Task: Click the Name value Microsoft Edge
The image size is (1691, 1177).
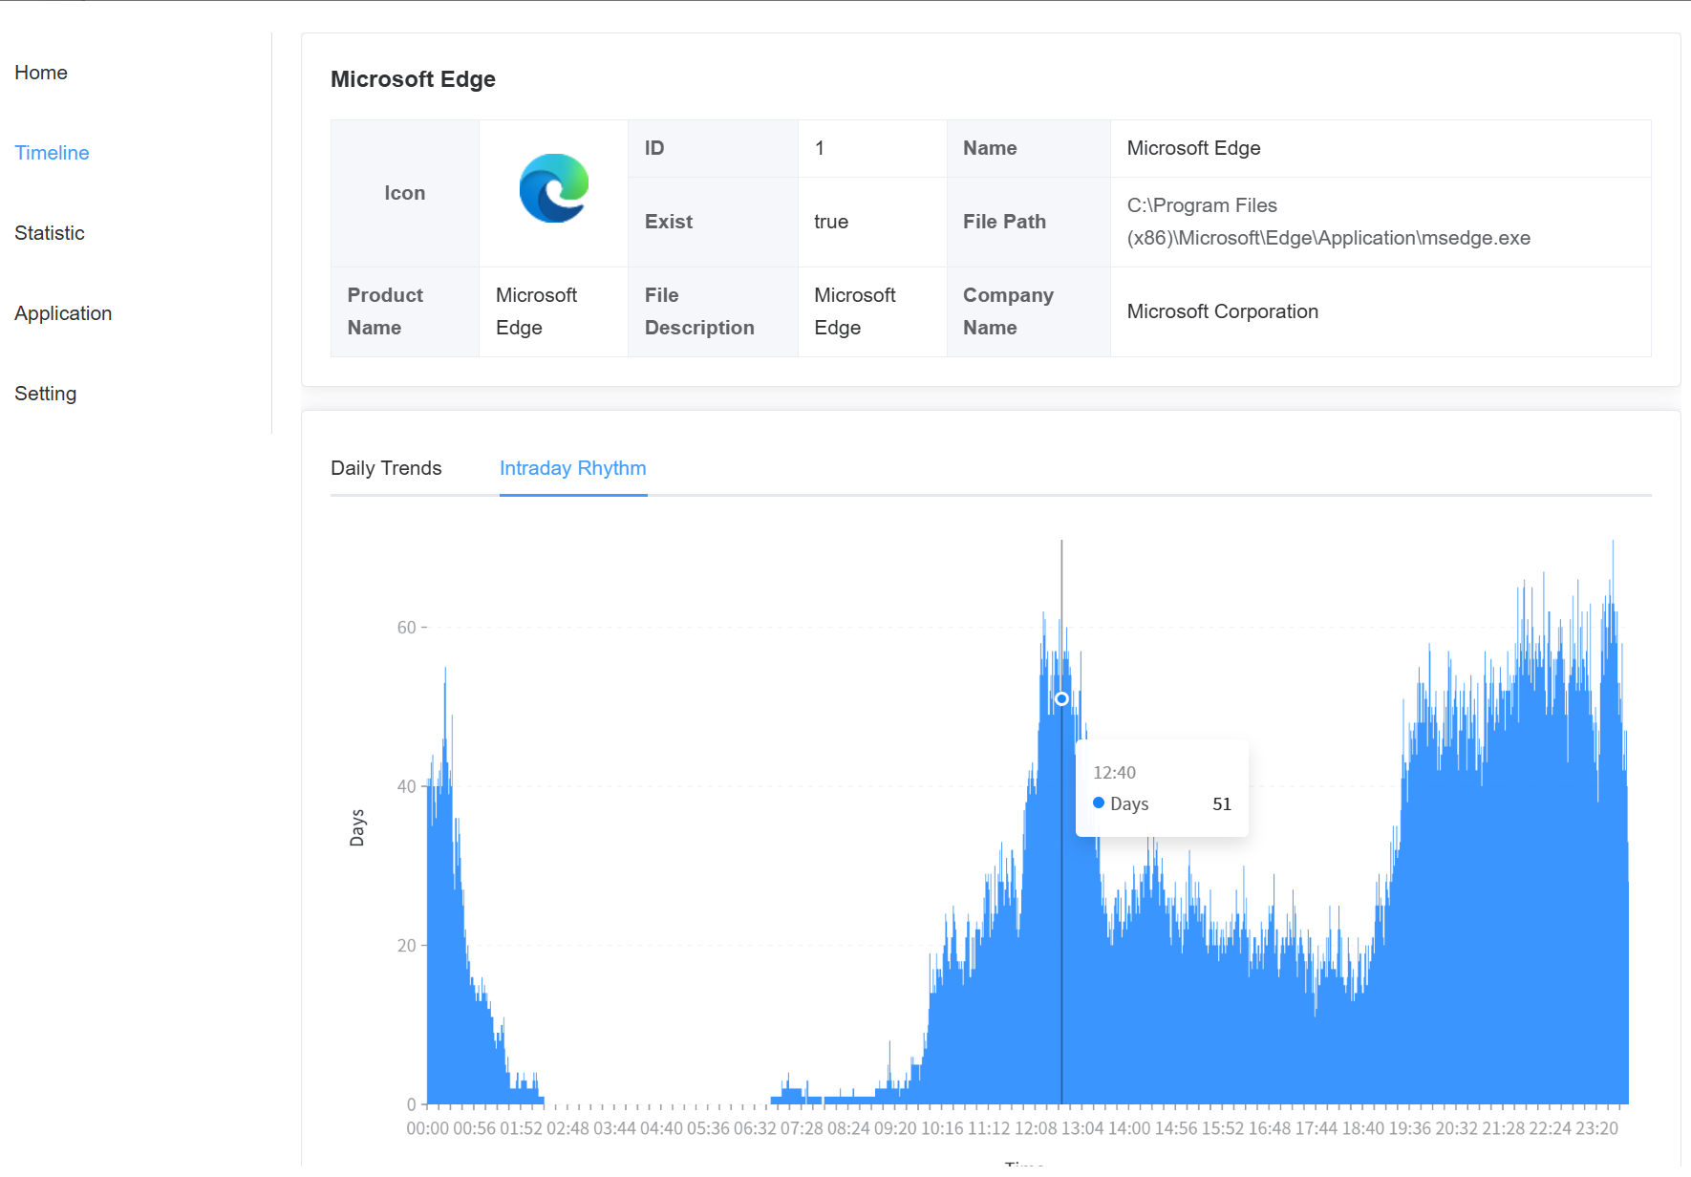Action: click(1193, 148)
